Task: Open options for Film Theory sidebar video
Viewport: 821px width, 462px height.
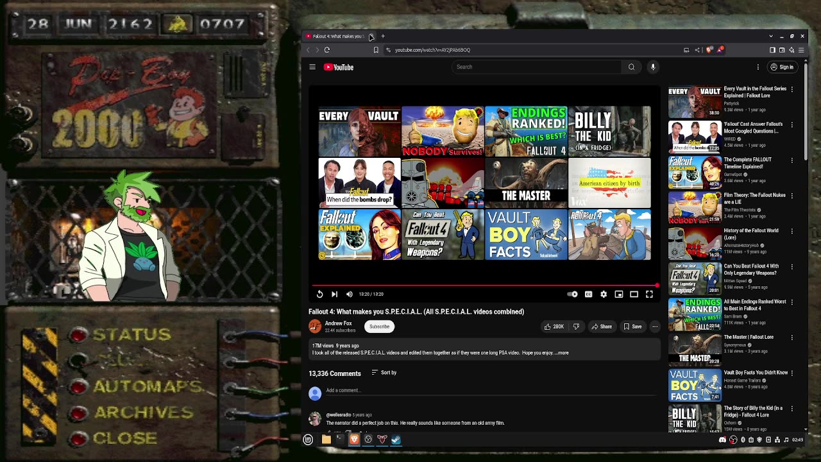Action: click(x=792, y=196)
